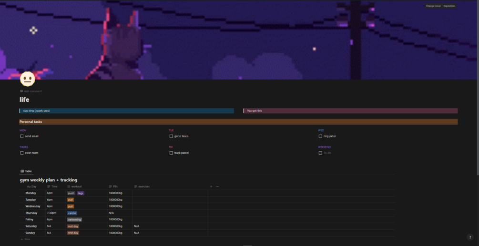Image resolution: width=479 pixels, height=246 pixels.
Task: Click Saturday's 'rest day' tag
Action: (73, 226)
